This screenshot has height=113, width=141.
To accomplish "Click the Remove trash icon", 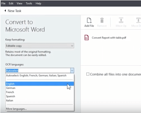I will click(102, 20).
